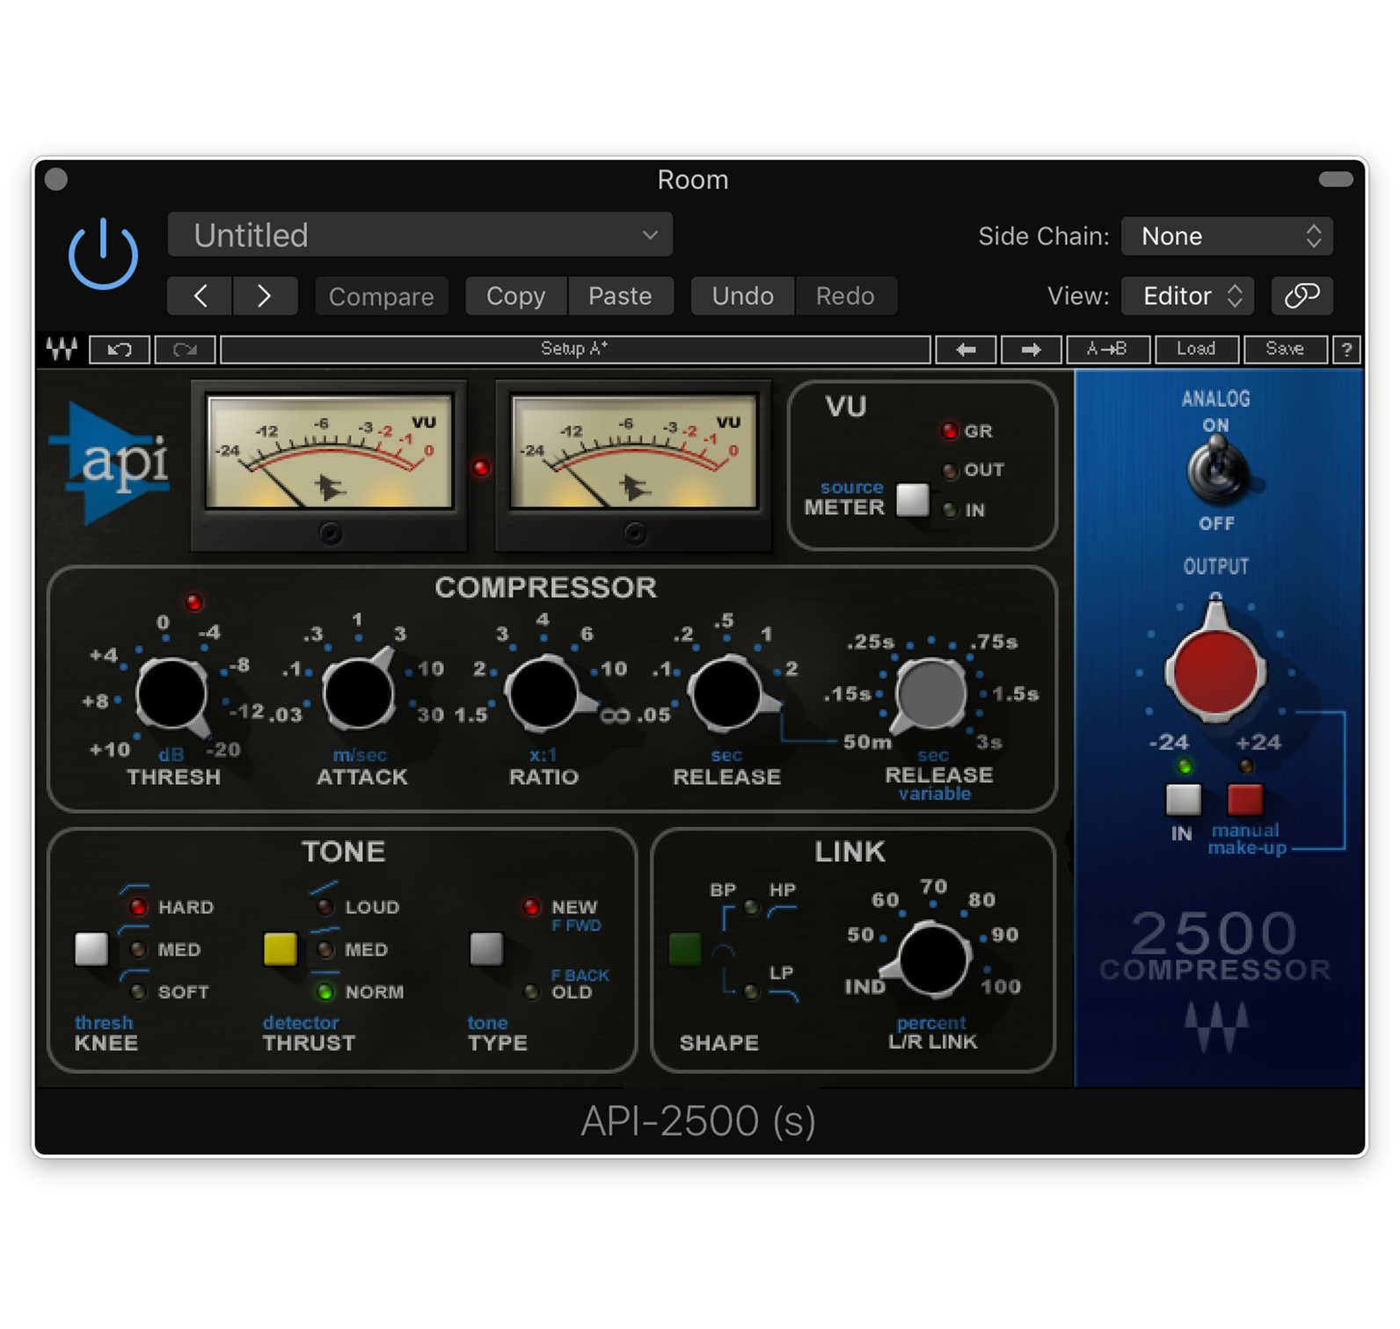Click the L/R LINK percent knob
The height and width of the screenshot is (1329, 1400).
tap(932, 958)
